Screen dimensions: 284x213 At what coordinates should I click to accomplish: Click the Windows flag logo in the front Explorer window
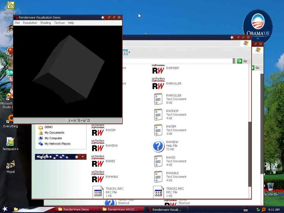(x=246, y=43)
